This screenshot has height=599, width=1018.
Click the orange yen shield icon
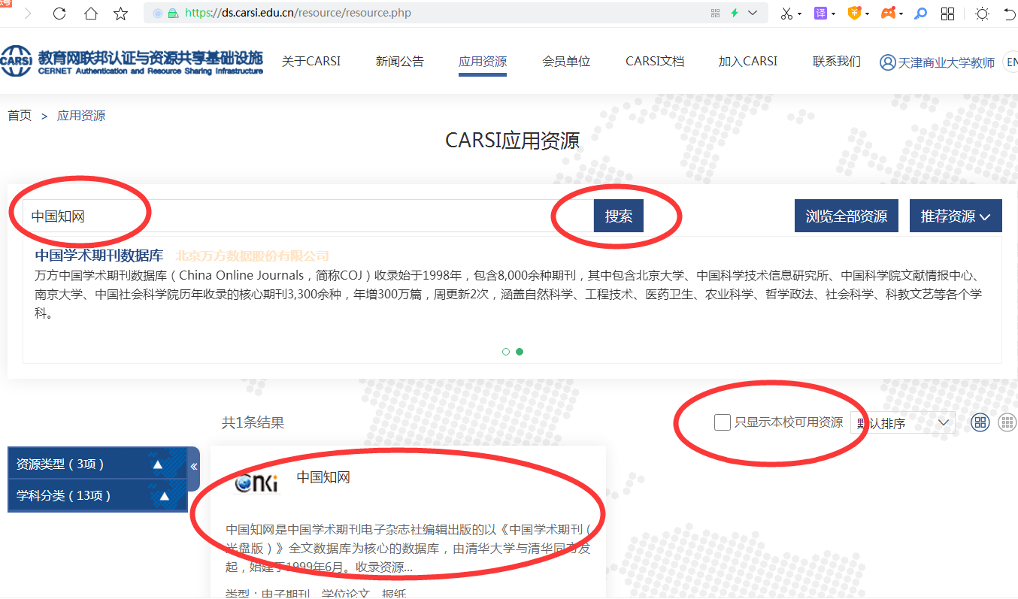pos(854,14)
